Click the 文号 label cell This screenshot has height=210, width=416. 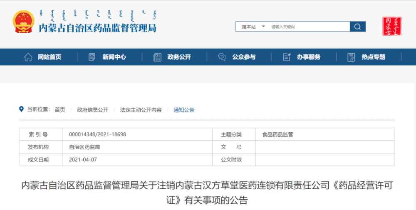point(234,147)
